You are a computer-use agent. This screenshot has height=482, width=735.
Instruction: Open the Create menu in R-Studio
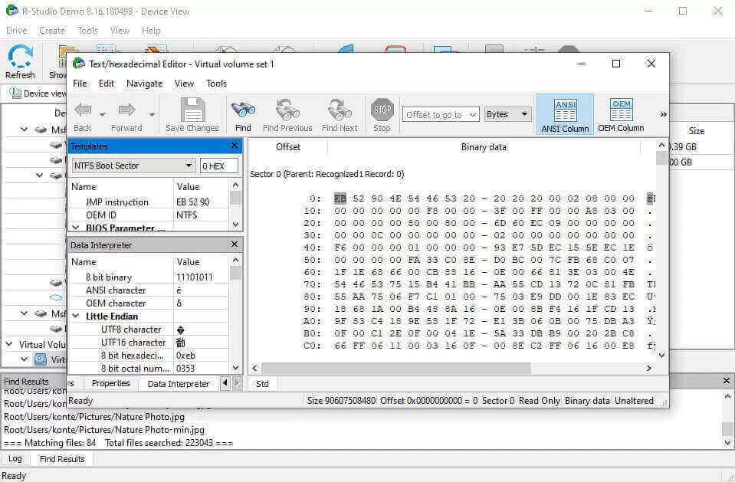click(x=52, y=31)
